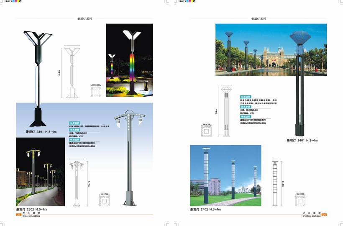The width and height of the screenshot is (343, 226).
Task: Click the 2402 column lamp line drawing
Action: (x=275, y=182)
